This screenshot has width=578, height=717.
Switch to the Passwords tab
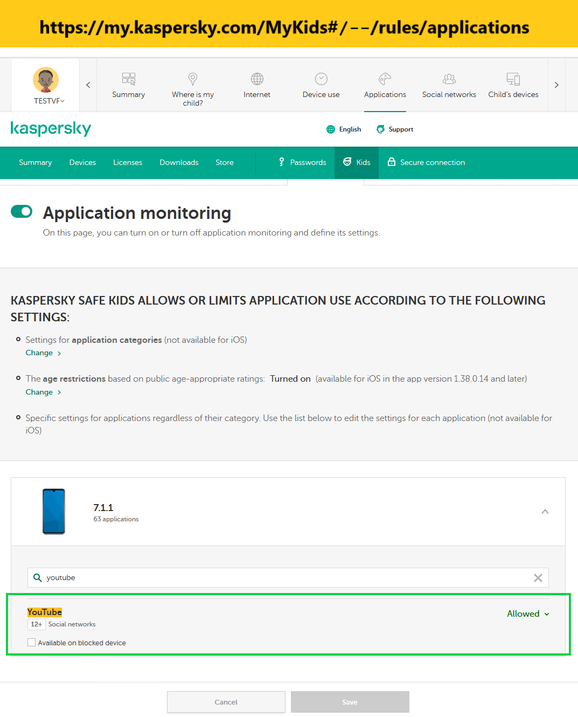[302, 162]
